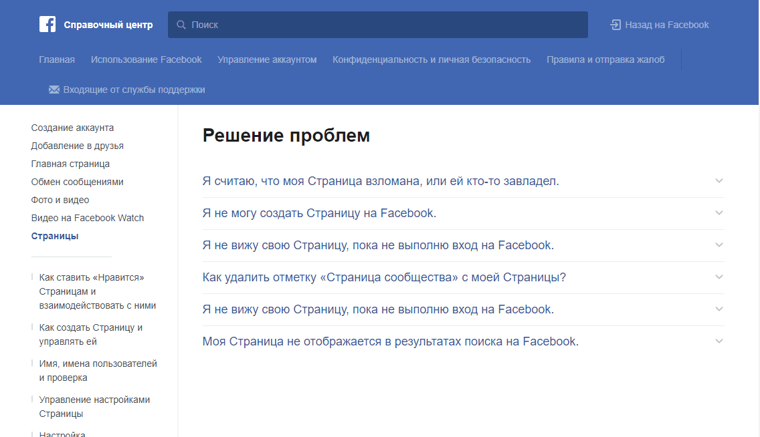
Task: Expand chevron for «Я не могу создать Страницу на Facebook»
Action: [x=719, y=213]
